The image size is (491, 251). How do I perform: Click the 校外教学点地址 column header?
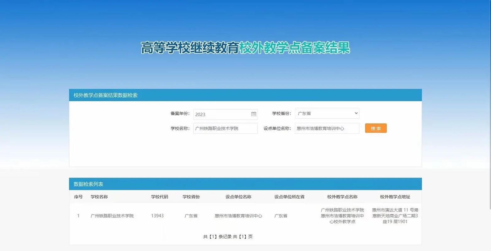(x=395, y=197)
